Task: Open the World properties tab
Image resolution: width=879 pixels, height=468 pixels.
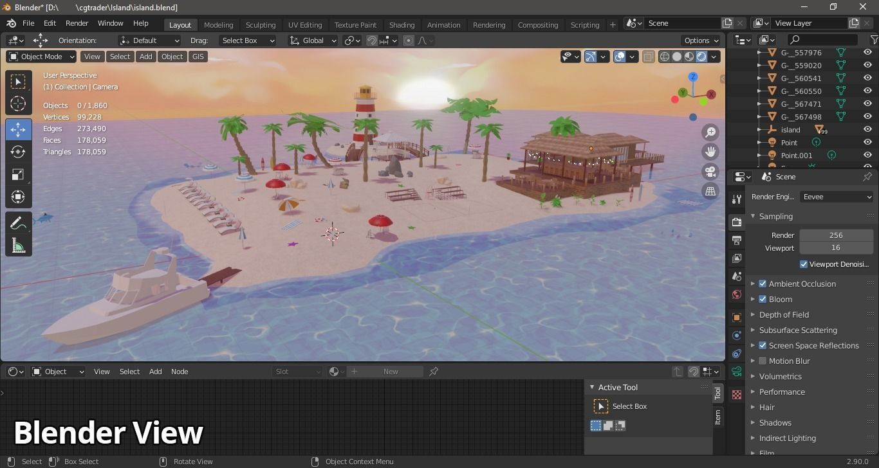Action: click(736, 294)
